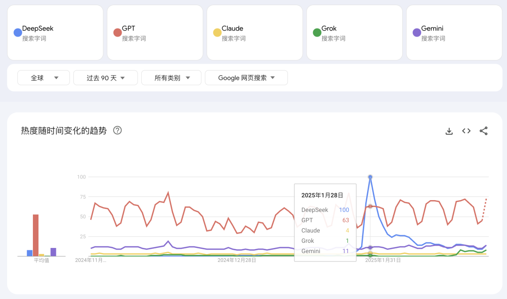Image resolution: width=507 pixels, height=299 pixels.
Task: Click the 2024年12月28日 axis label
Action: coord(237,260)
